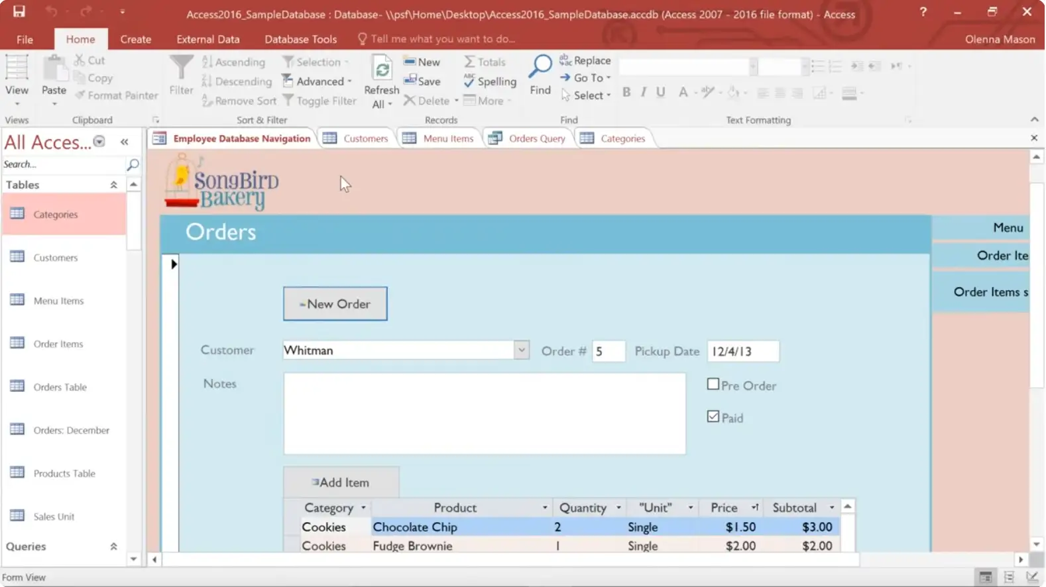Click the Save icon in title bar
This screenshot has height=587, width=1046.
point(19,12)
